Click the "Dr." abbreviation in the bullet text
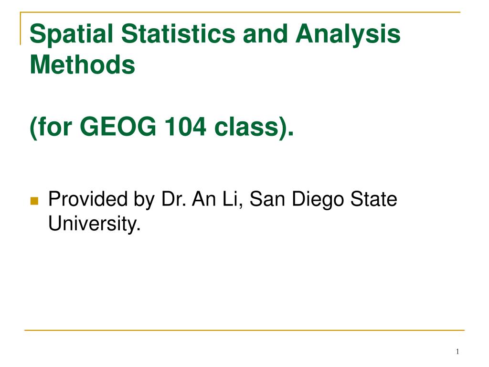 [x=174, y=199]
